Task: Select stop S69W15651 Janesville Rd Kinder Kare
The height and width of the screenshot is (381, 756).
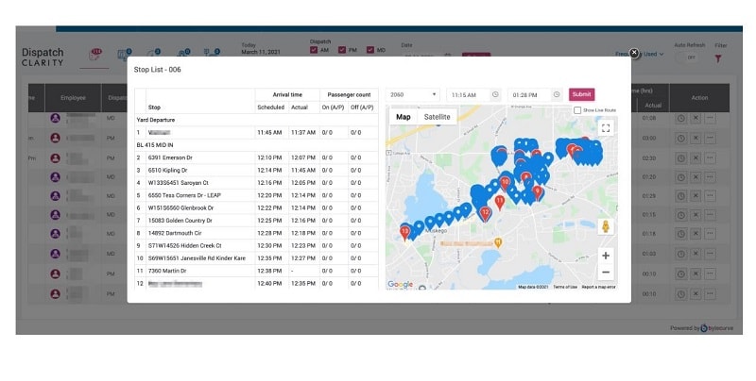Action: pos(197,258)
